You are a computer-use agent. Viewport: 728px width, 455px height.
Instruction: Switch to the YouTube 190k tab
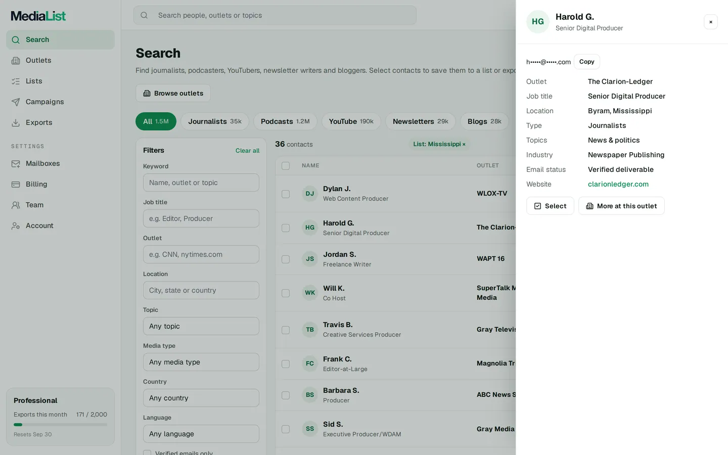tap(351, 121)
